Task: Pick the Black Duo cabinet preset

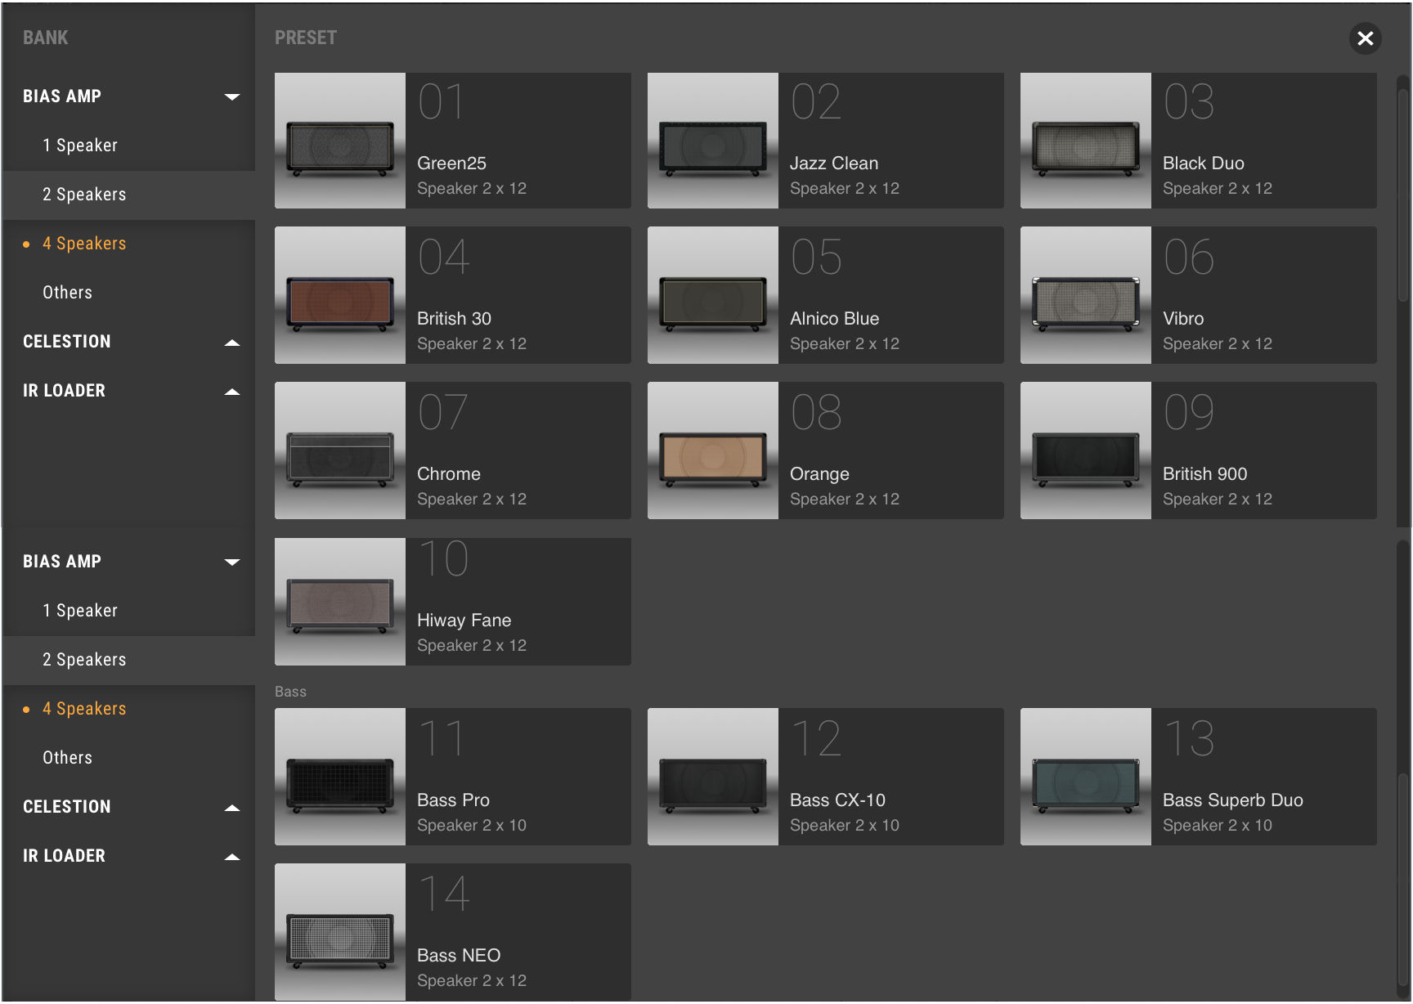Action: (x=1198, y=141)
